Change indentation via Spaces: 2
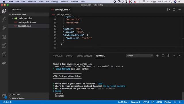 point(135,102)
